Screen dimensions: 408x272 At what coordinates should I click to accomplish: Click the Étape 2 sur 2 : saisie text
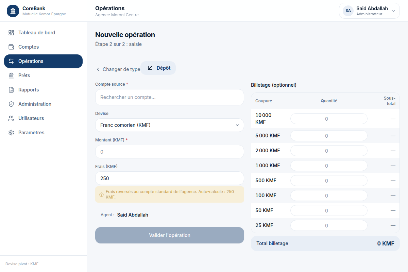tap(118, 44)
